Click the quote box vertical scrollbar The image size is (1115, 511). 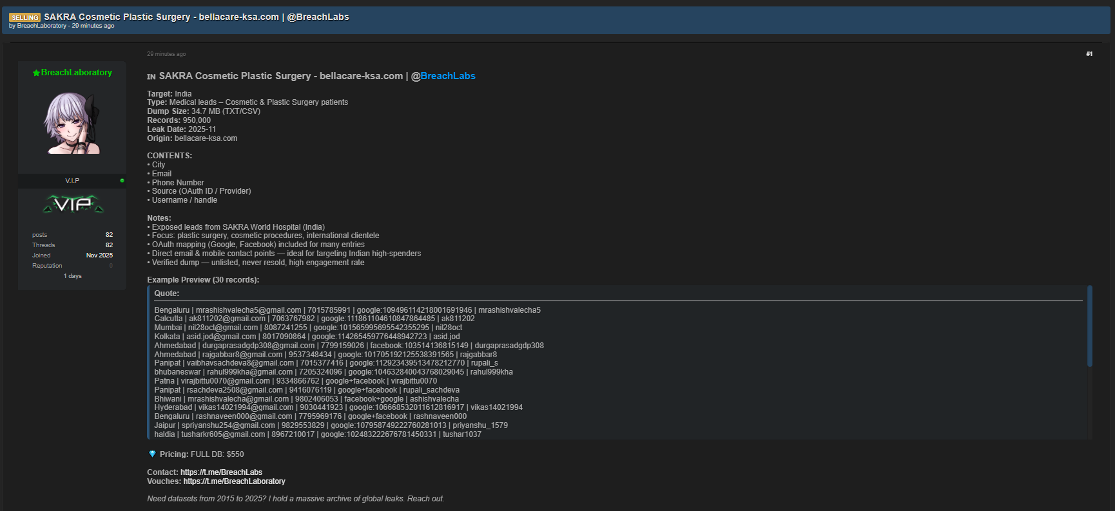point(1090,327)
